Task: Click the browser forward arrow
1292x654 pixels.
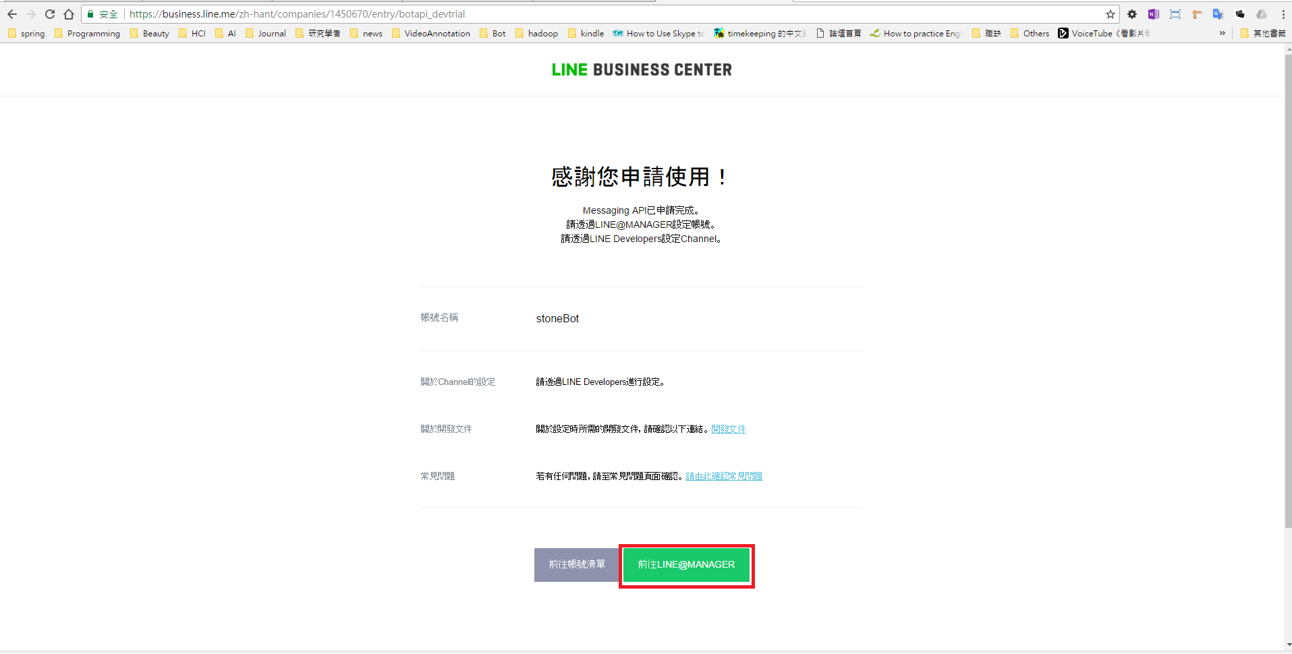Action: click(31, 14)
